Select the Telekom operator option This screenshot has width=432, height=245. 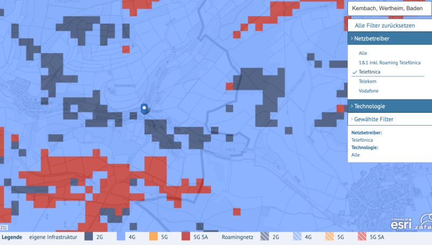coord(367,81)
